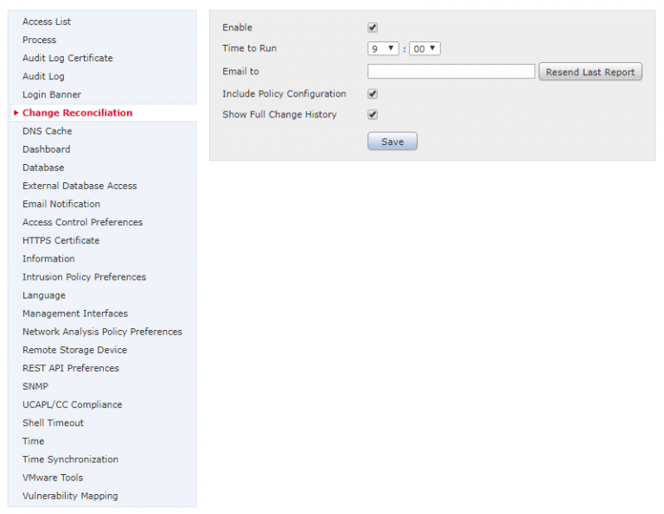Image resolution: width=664 pixels, height=514 pixels.
Task: Open DNS Cache settings
Action: (x=48, y=131)
